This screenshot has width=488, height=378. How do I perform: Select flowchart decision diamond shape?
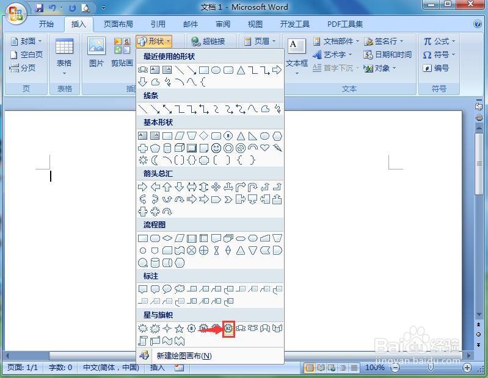click(x=167, y=238)
